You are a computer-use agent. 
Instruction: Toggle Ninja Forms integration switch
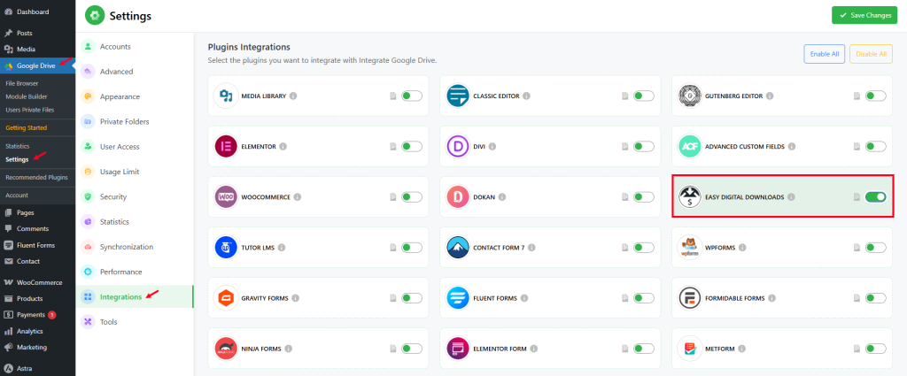tap(412, 349)
